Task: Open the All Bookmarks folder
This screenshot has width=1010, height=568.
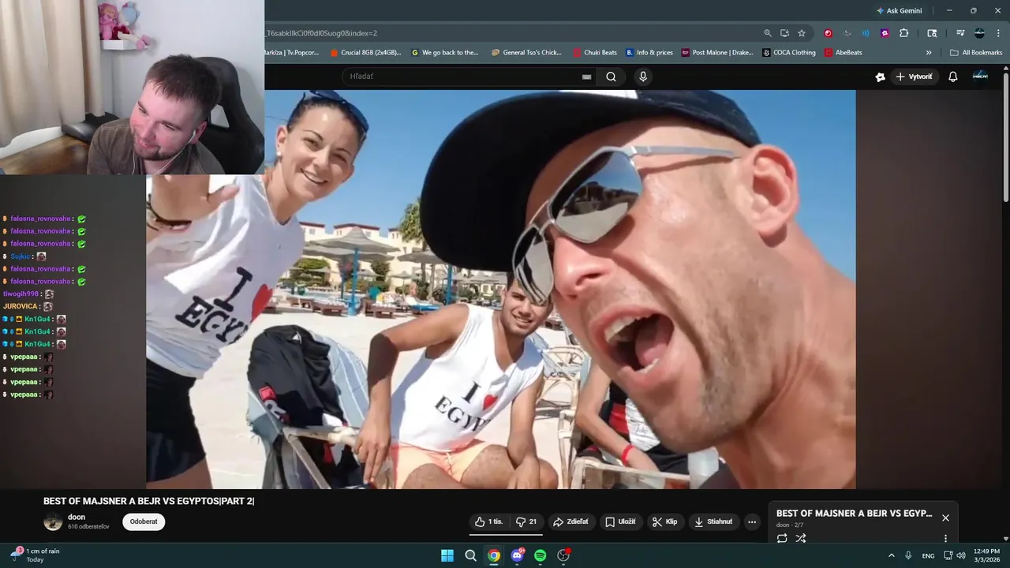Action: pos(976,53)
